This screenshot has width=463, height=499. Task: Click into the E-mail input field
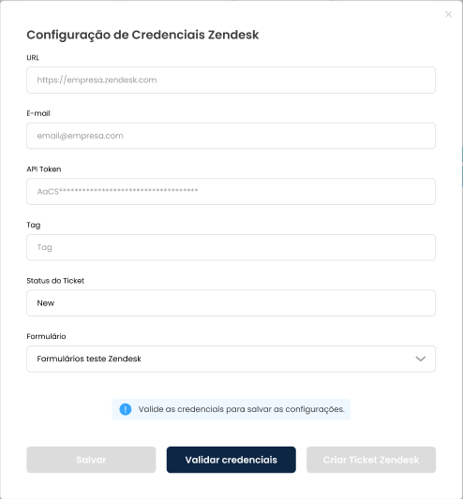[x=231, y=136]
